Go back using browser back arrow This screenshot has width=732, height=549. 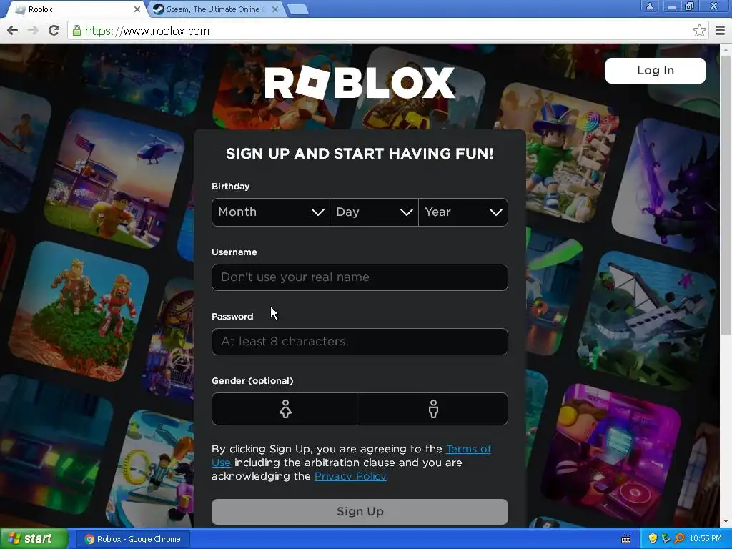[x=13, y=31]
